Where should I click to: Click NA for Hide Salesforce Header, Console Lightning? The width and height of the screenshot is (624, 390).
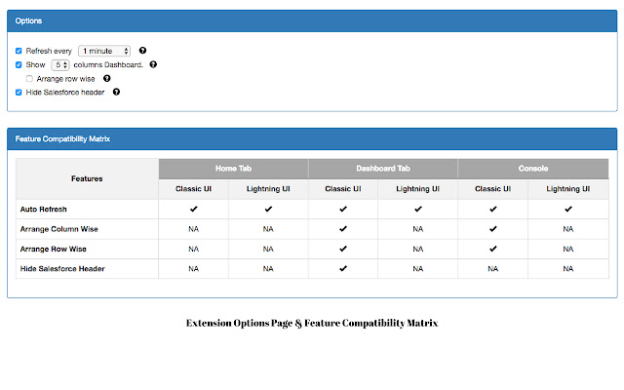567,269
